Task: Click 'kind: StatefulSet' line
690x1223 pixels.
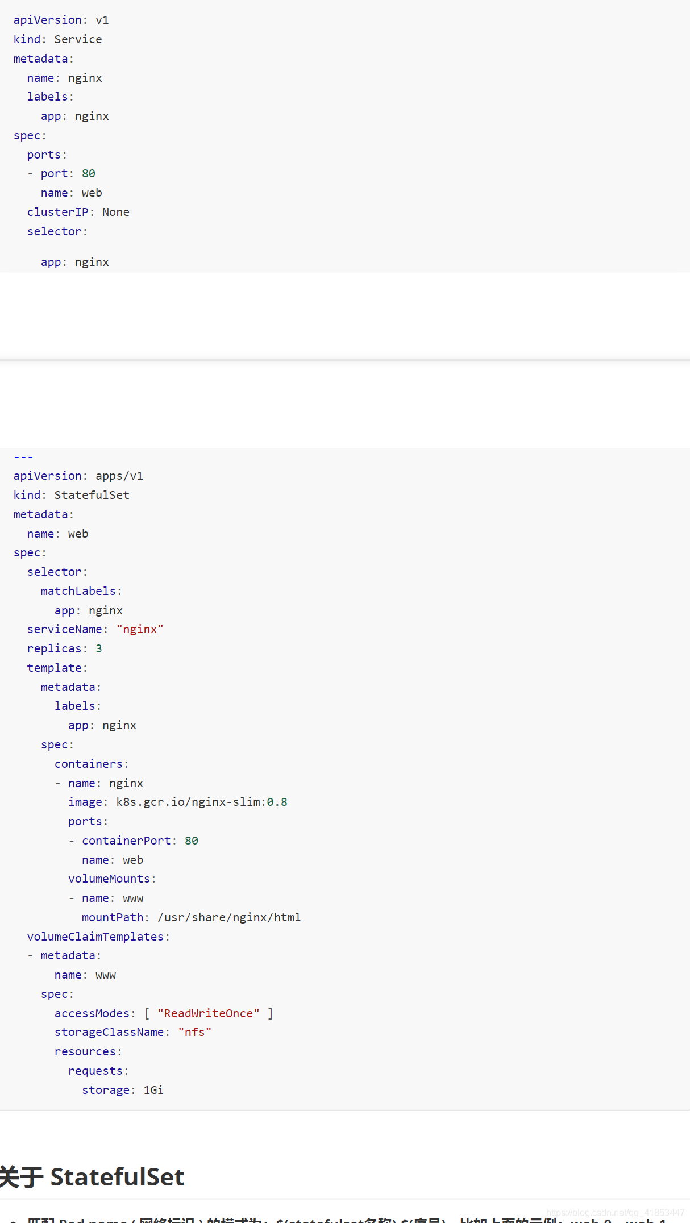Action: [x=72, y=495]
